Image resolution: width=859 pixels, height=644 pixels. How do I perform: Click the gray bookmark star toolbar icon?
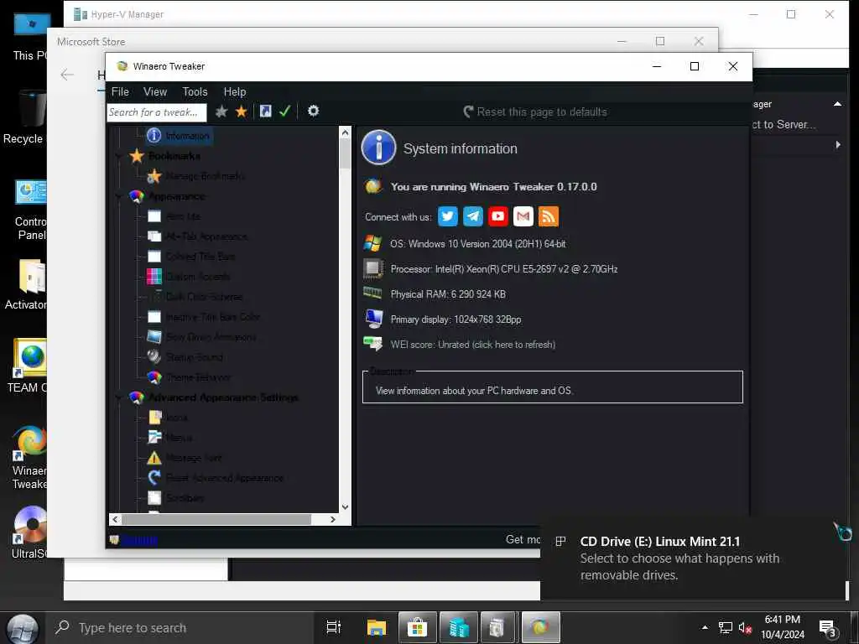(x=221, y=112)
